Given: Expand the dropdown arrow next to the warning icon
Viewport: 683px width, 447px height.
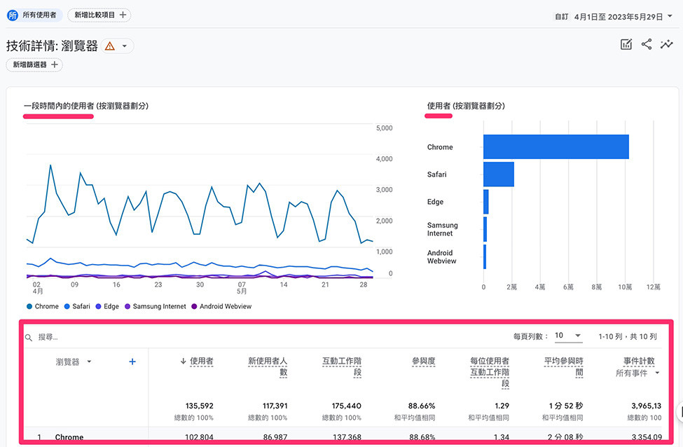Looking at the screenshot, I should 125,46.
